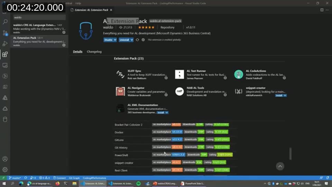
Task: Click the scroll-to-top round arrow button
Action: click(x=280, y=166)
